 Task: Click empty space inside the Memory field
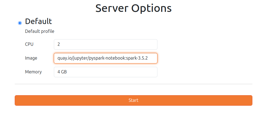point(125,72)
